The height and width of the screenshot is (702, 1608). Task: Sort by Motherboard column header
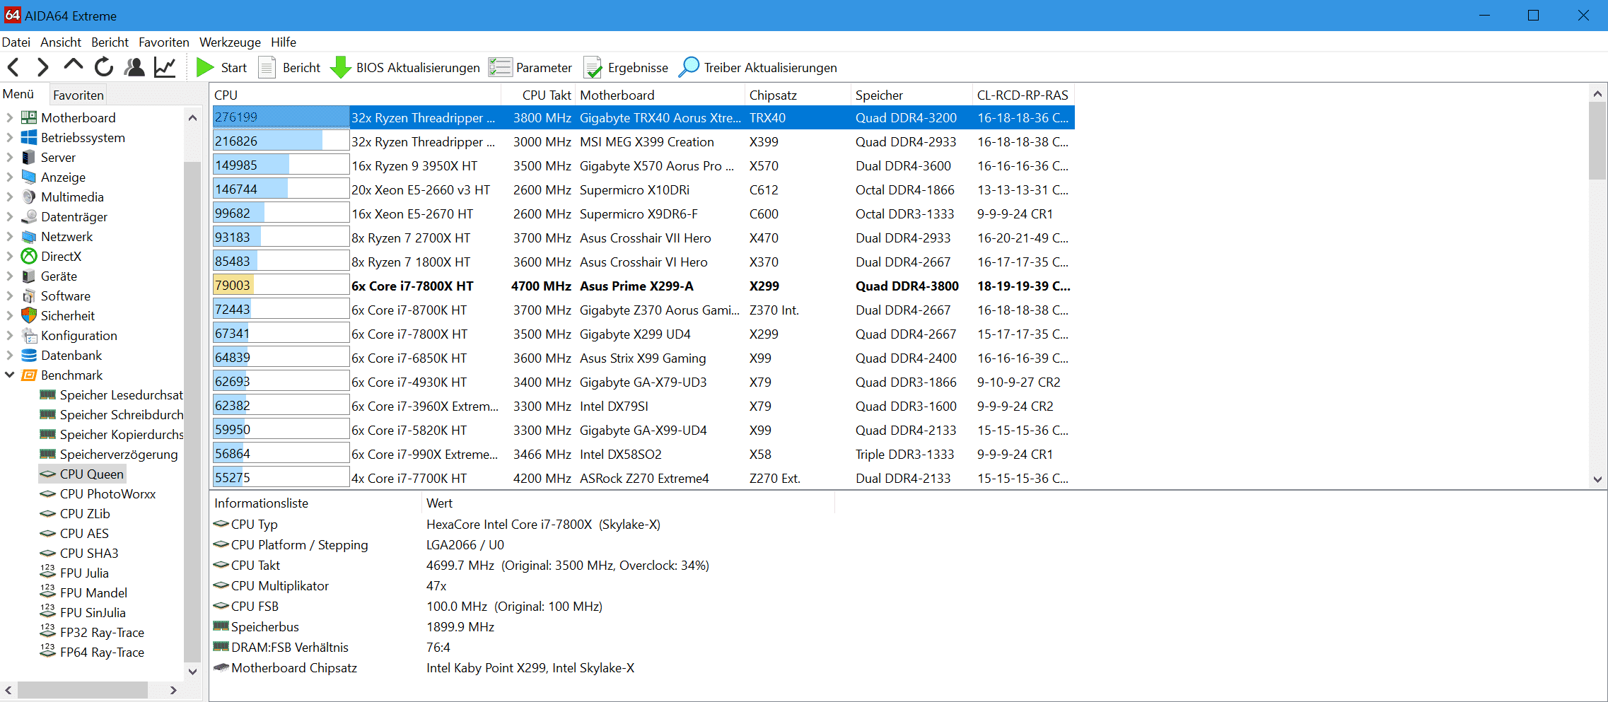pyautogui.click(x=660, y=95)
